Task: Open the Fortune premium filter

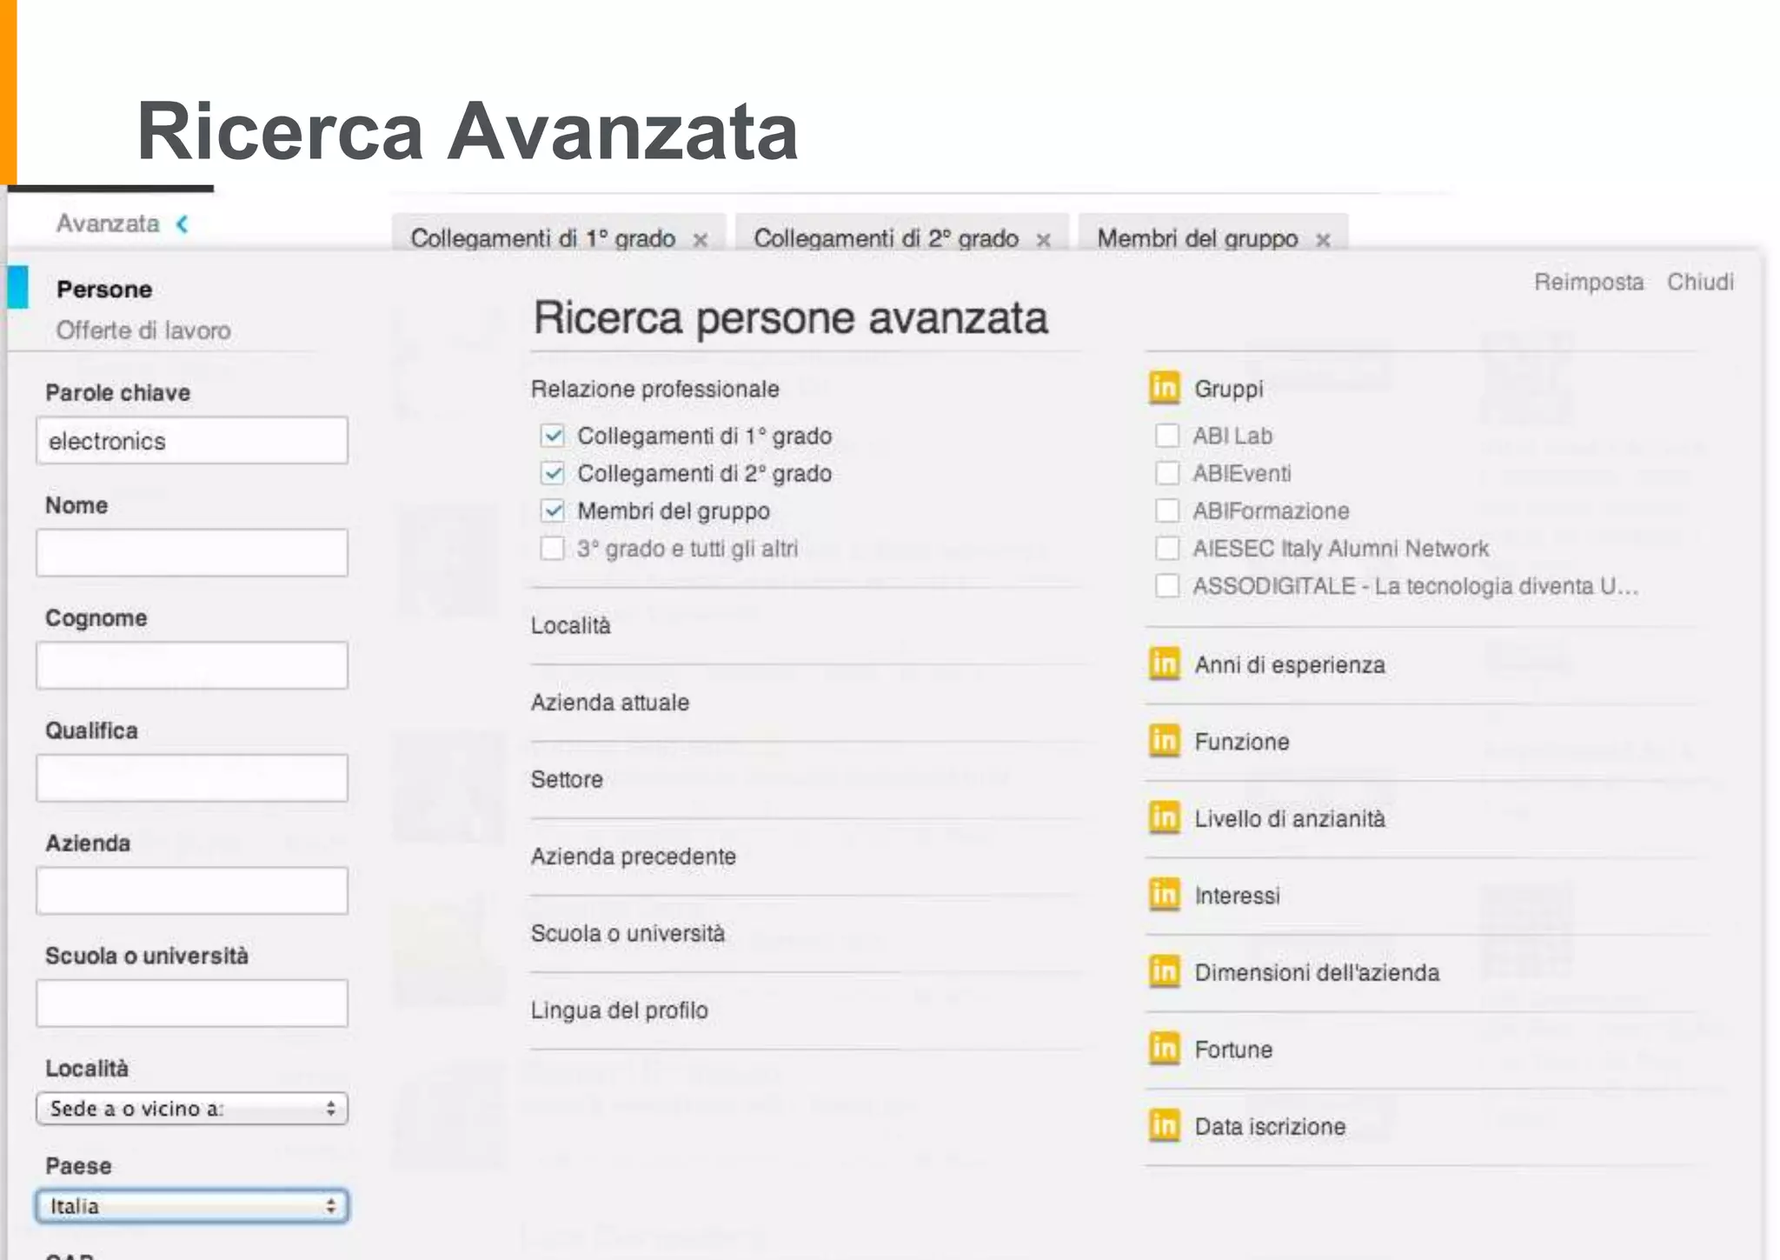Action: click(x=1233, y=1050)
